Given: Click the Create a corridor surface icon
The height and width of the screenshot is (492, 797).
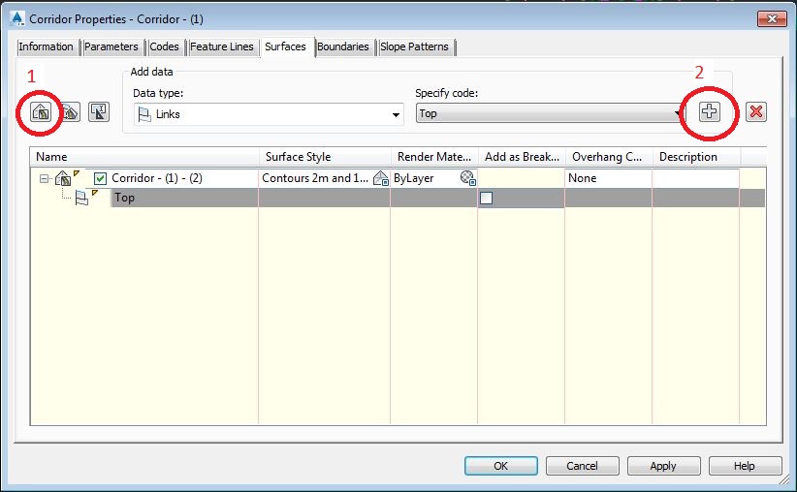Looking at the screenshot, I should (40, 111).
